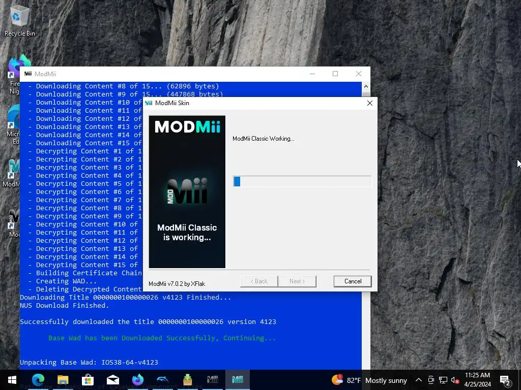Viewport: 521px width, 390px height.
Task: Click the ModMii v7.0.2 by XFlak label
Action: pos(177,284)
